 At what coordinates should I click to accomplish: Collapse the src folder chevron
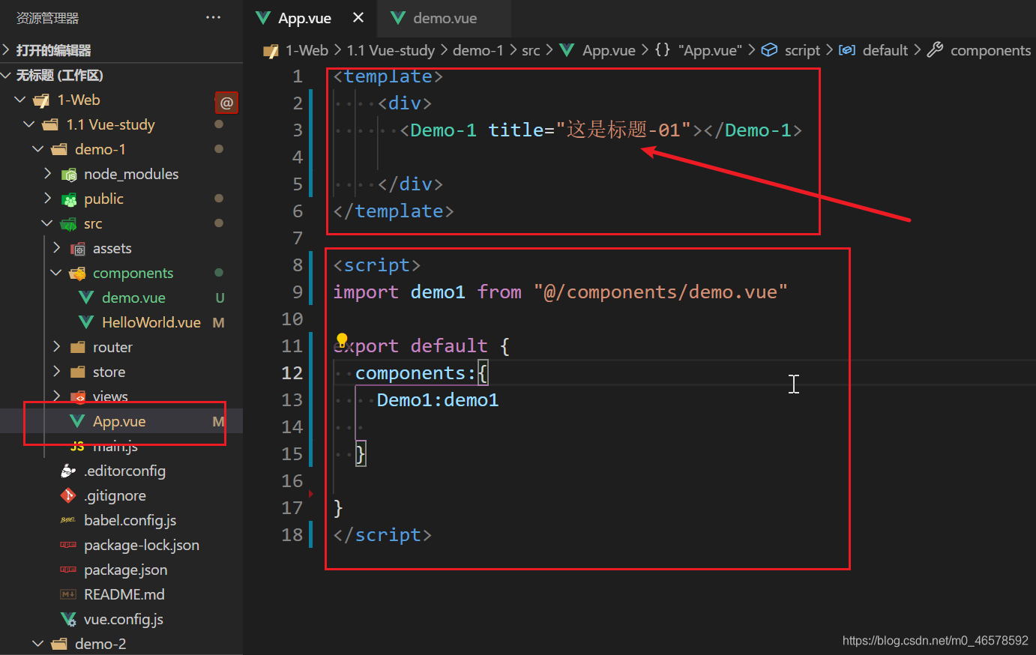tap(47, 223)
